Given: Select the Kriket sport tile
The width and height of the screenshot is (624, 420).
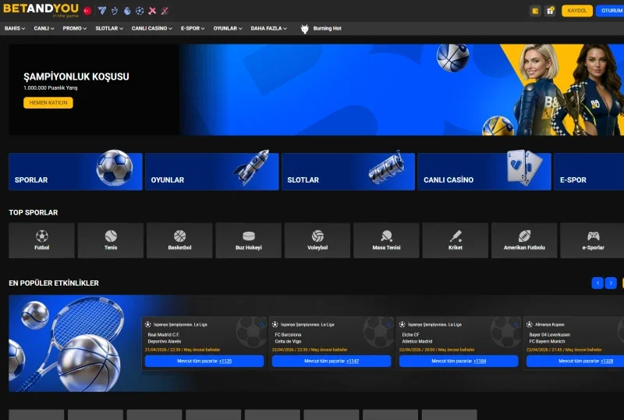Looking at the screenshot, I should click(x=456, y=240).
